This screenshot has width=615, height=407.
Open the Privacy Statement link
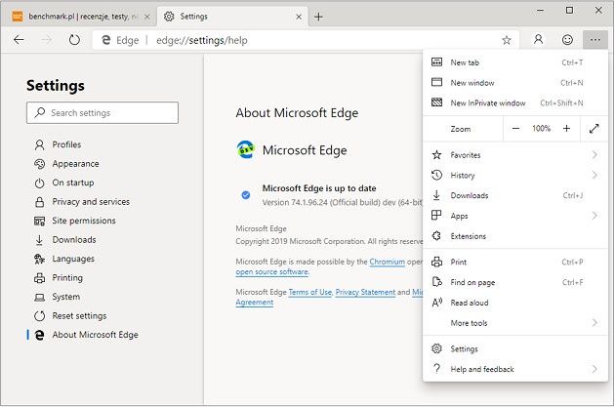365,292
